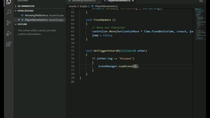Click the FixedUpdate method name
The height and width of the screenshot is (118, 210).
pyautogui.click(x=102, y=20)
